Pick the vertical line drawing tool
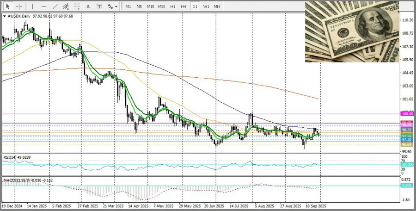Viewport: 416px width, 211px height. click(33, 6)
